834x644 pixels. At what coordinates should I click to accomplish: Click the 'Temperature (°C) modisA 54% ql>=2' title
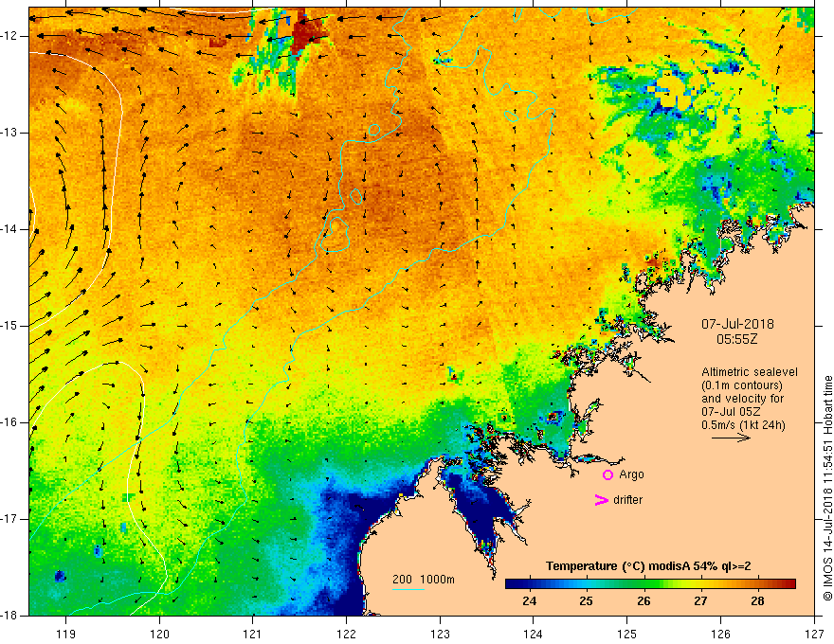tap(648, 566)
